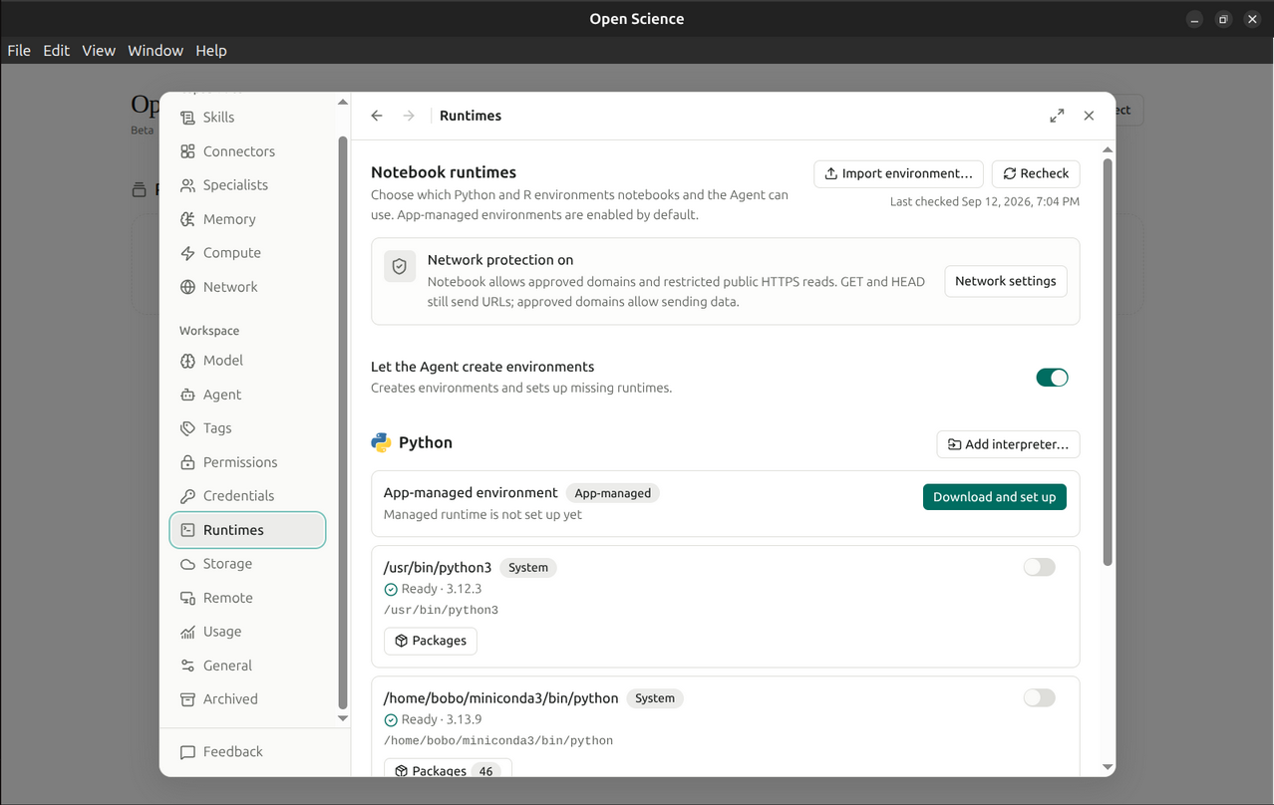Enable the miniconda3 python interpreter
This screenshot has width=1274, height=805.
pyautogui.click(x=1039, y=697)
